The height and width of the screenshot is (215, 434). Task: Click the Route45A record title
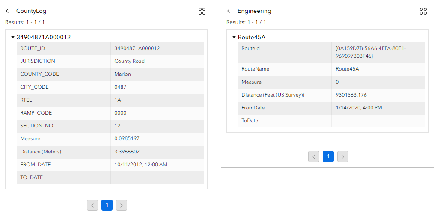click(257, 38)
